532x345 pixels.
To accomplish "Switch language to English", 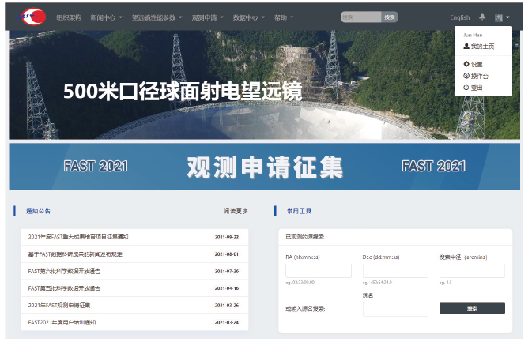I will (460, 17).
